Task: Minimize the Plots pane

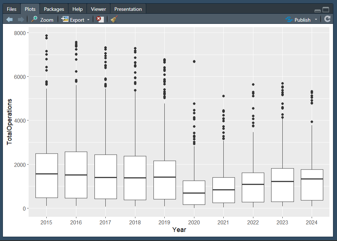Action: [317, 11]
